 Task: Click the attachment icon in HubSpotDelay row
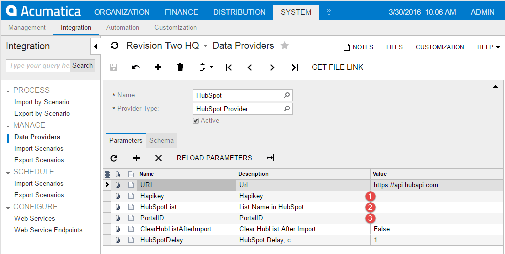(x=118, y=240)
